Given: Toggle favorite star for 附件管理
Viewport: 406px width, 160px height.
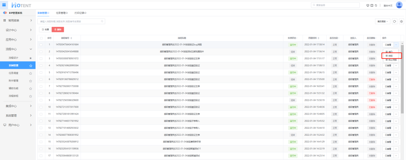Looking at the screenshot, I should 30,81.
